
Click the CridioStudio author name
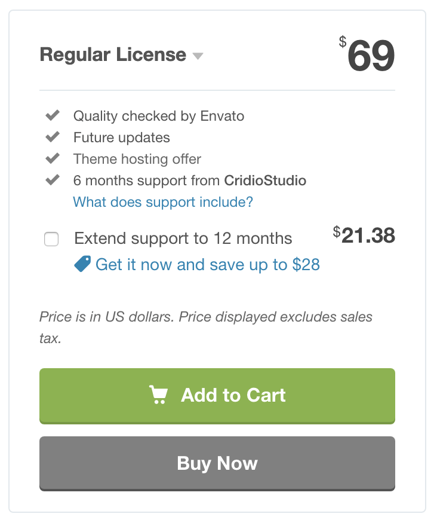click(x=265, y=181)
